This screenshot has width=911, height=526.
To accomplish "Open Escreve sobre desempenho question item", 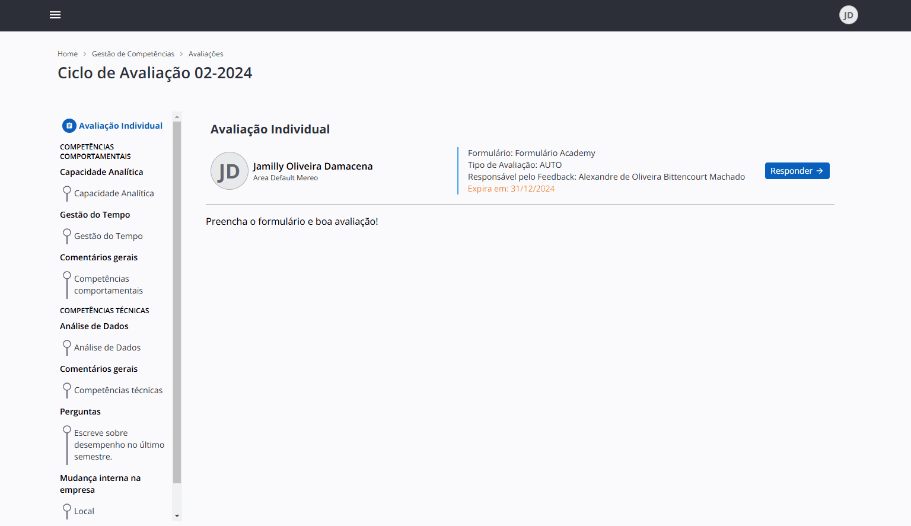I will coord(119,445).
